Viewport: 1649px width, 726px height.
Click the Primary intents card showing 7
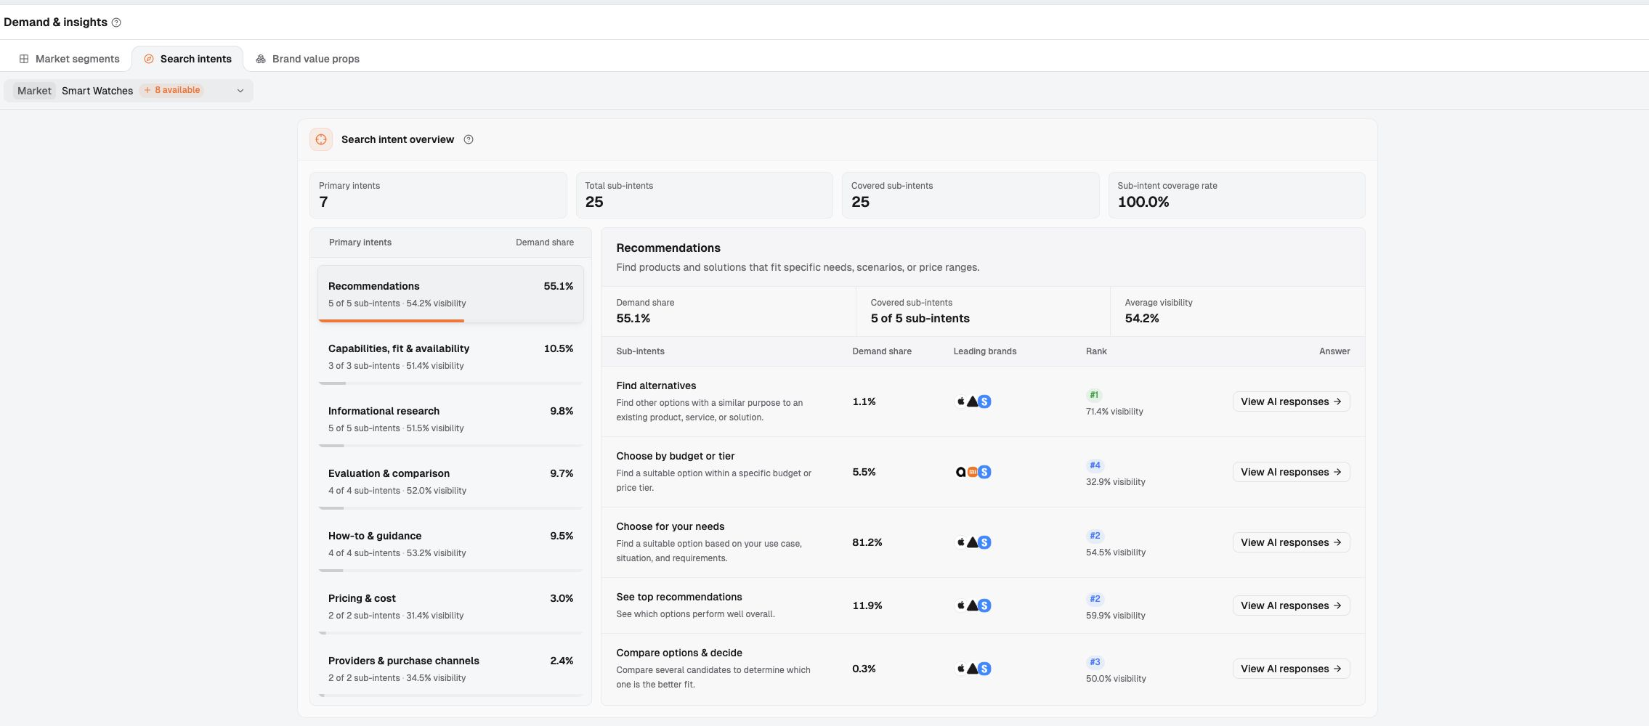[x=438, y=195]
